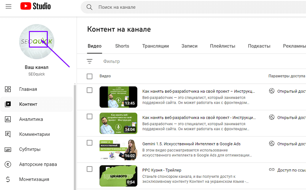
Task: Check the 13:45 web developer video
Action: pyautogui.click(x=90, y=90)
